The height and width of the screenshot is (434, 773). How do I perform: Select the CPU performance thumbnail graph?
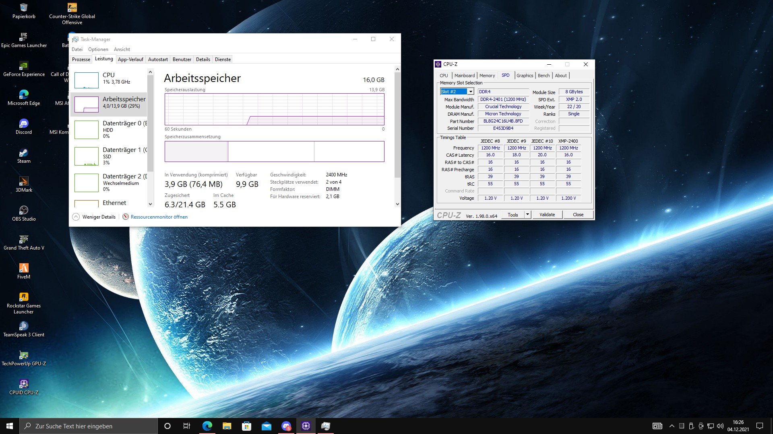point(87,80)
